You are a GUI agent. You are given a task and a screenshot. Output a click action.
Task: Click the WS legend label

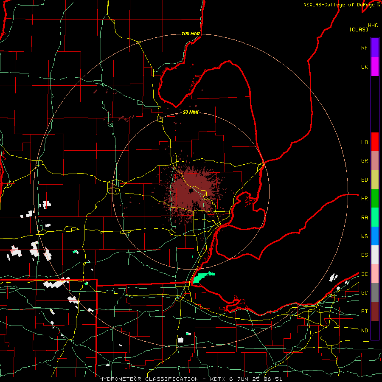[x=364, y=236]
